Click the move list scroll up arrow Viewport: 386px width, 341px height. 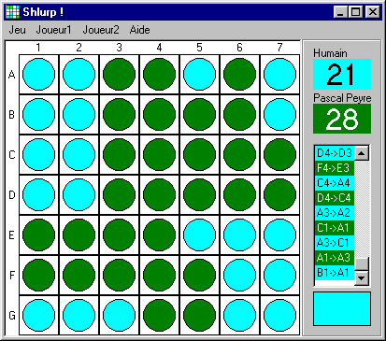coord(362,153)
